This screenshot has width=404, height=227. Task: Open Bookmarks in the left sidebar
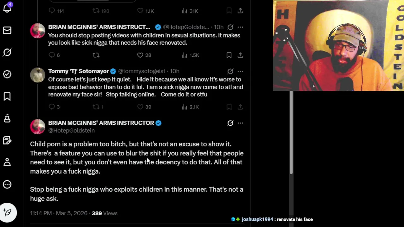[7, 96]
